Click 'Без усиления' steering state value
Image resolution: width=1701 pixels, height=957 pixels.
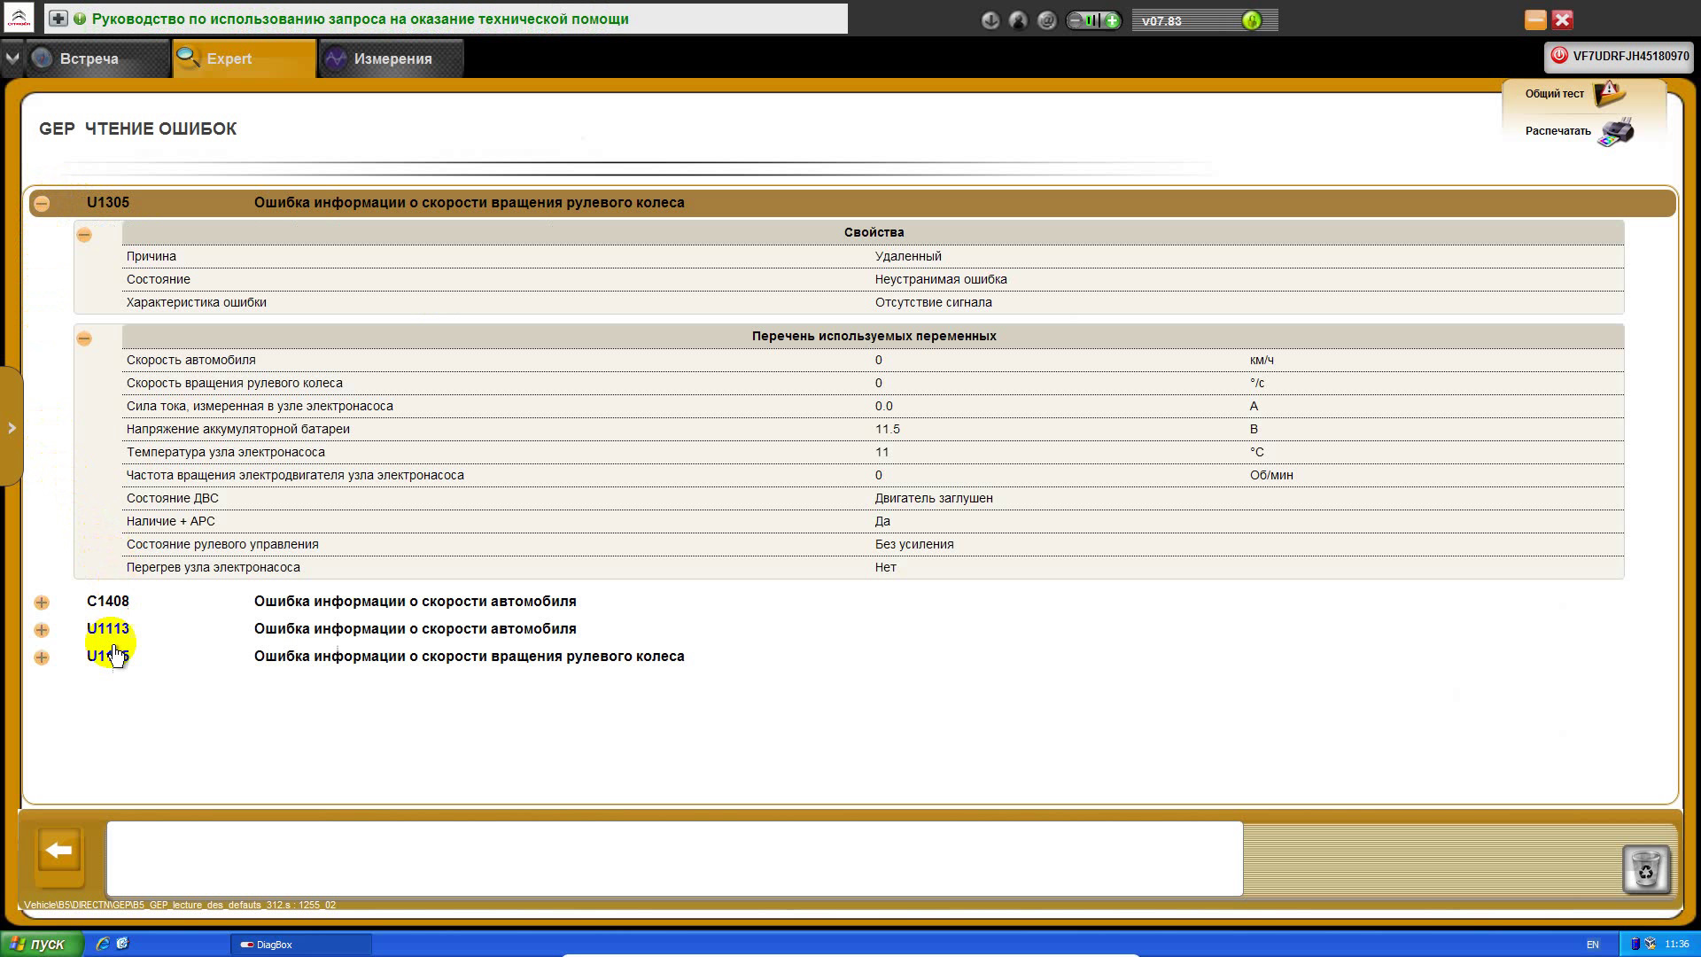[914, 544]
